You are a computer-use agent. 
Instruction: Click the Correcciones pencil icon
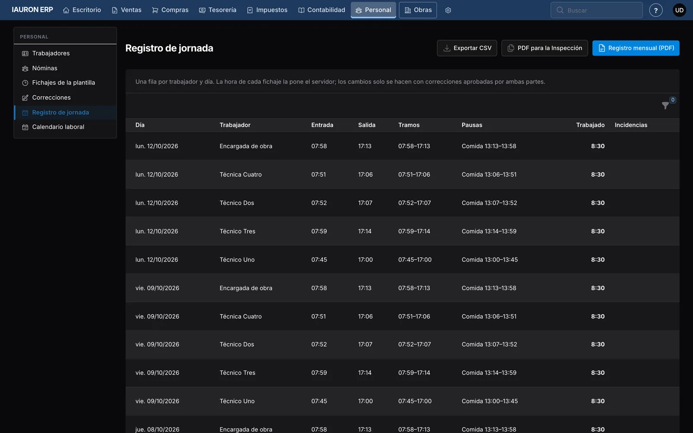25,98
